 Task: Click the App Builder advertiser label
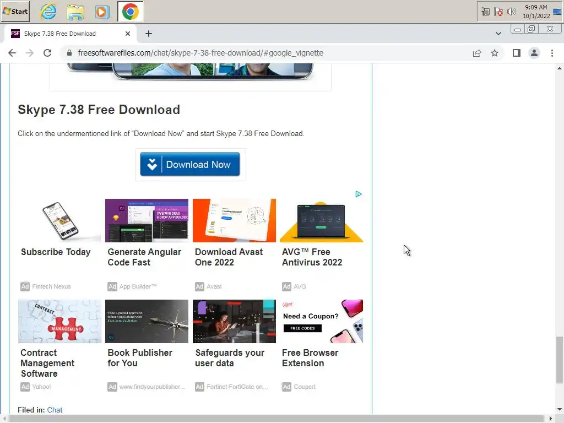[x=138, y=286]
